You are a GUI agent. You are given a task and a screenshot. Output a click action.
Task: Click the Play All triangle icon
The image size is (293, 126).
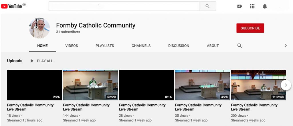(32, 61)
